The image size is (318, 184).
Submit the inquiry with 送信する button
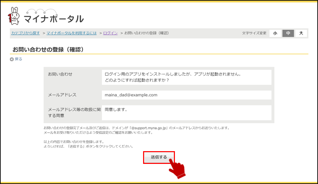[159, 157]
